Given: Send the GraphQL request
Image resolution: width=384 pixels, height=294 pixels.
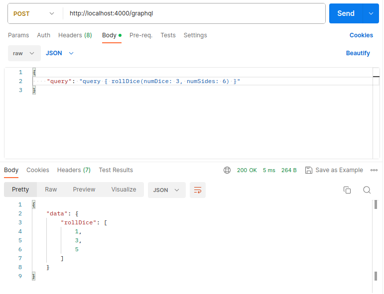Looking at the screenshot, I should 346,13.
